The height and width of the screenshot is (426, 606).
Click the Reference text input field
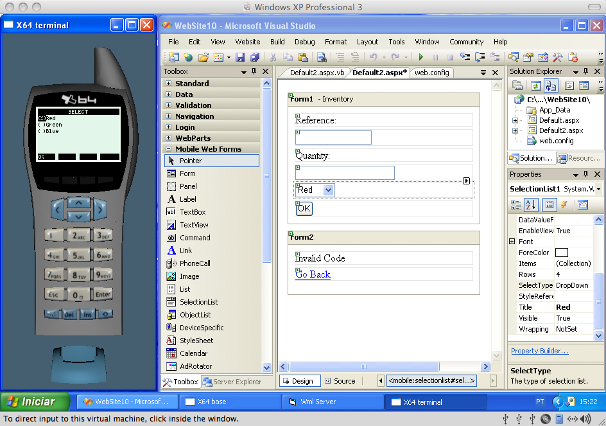(x=333, y=138)
